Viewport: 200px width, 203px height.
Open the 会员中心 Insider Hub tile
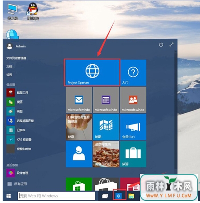pyautogui.click(x=133, y=127)
